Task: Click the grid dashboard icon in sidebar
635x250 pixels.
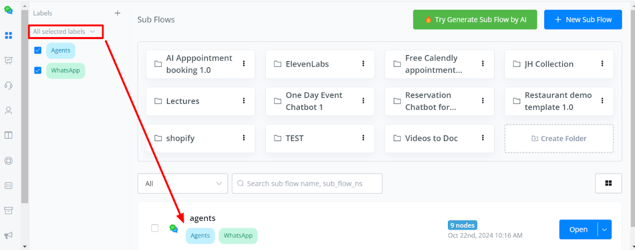Action: tap(9, 35)
